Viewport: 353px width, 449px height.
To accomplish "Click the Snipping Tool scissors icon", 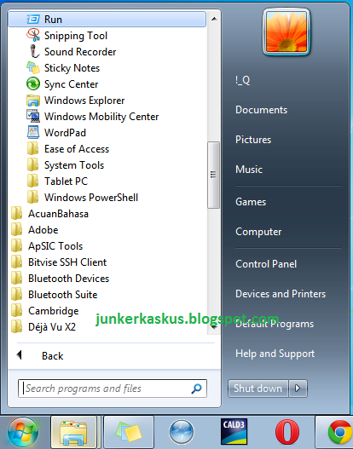I will click(x=33, y=36).
